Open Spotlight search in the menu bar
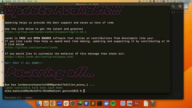192x108 pixels. click(x=171, y=1)
